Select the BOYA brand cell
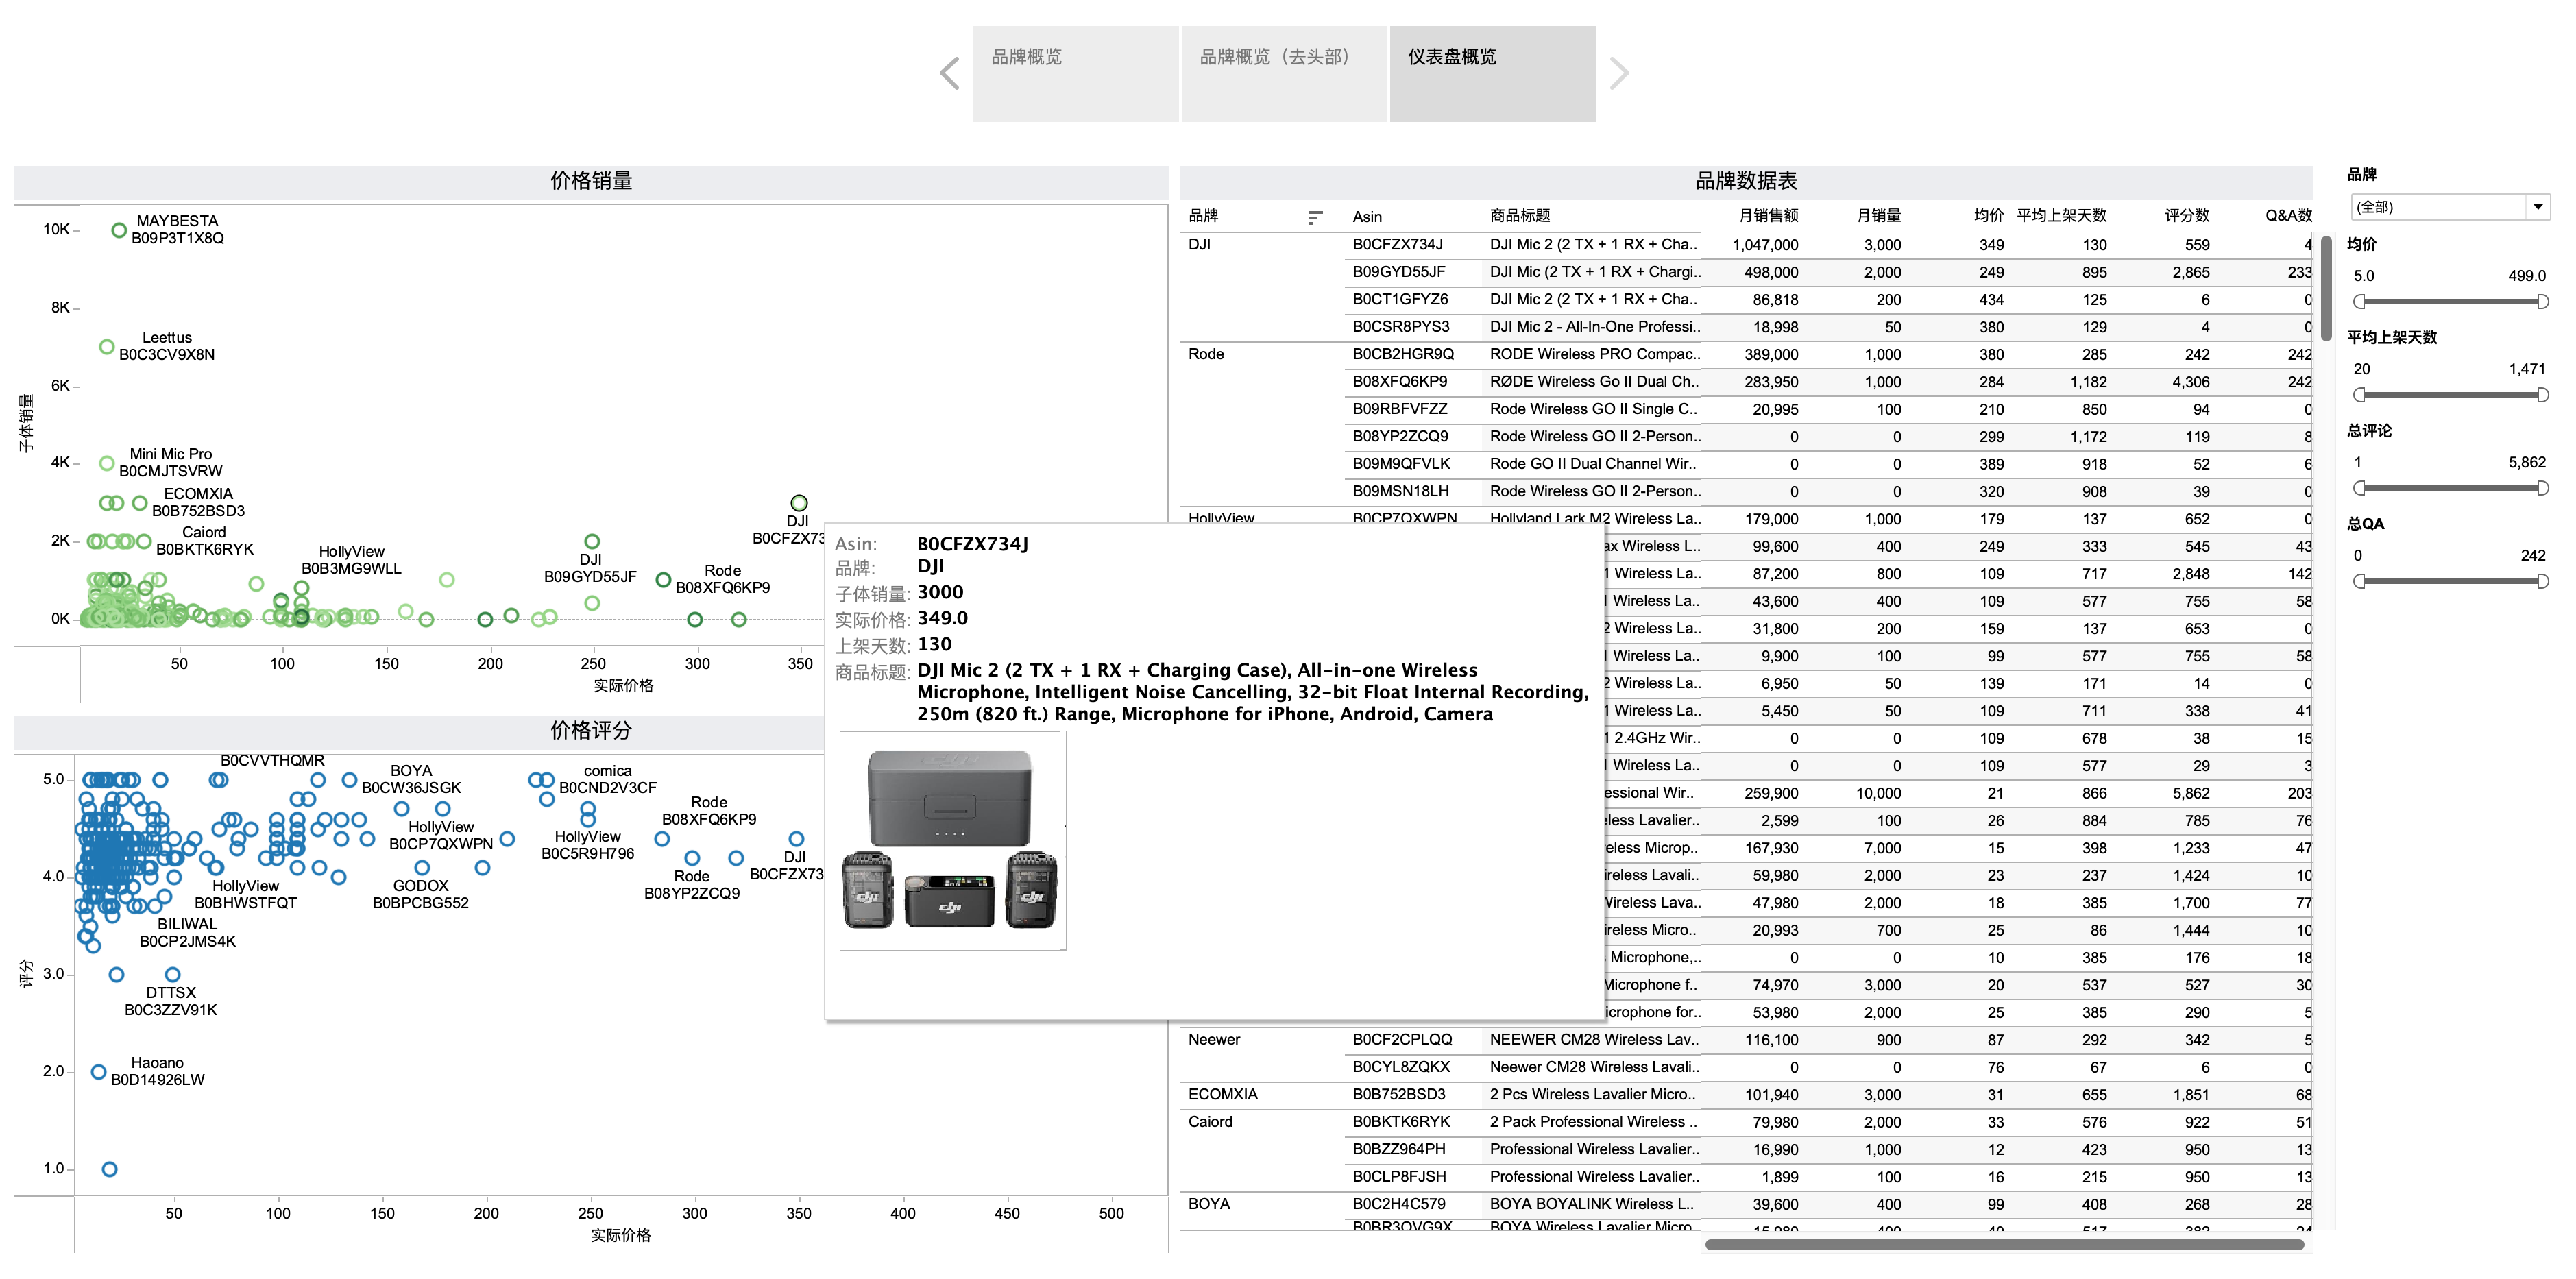The height and width of the screenshot is (1279, 2576). point(1209,1204)
